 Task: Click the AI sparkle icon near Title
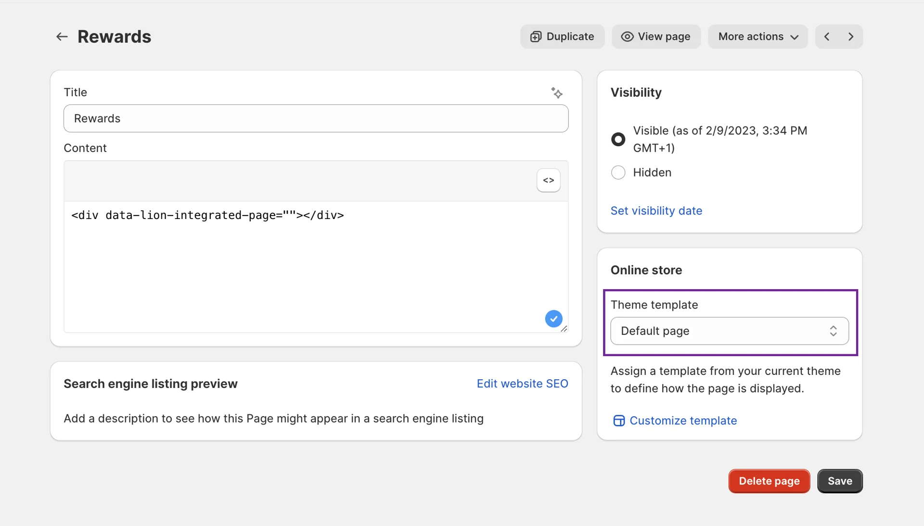[x=557, y=93]
